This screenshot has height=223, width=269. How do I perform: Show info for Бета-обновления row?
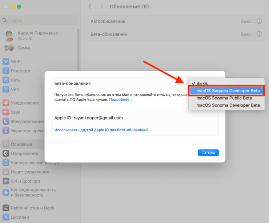259,34
